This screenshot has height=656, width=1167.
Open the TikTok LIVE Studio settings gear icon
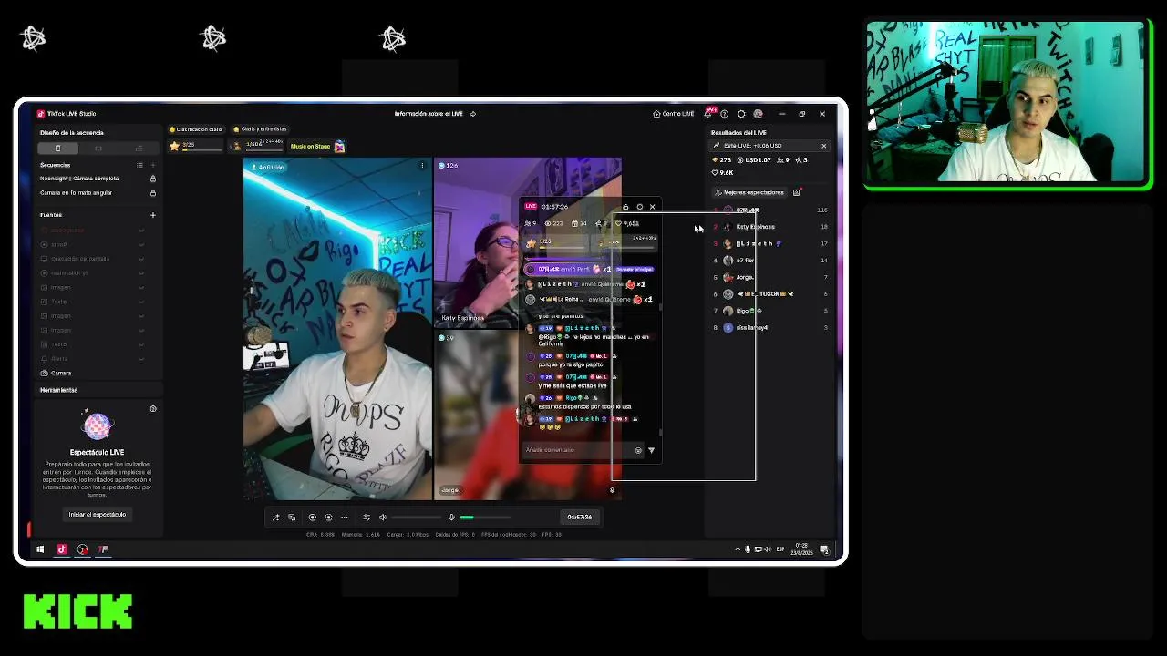tap(740, 114)
